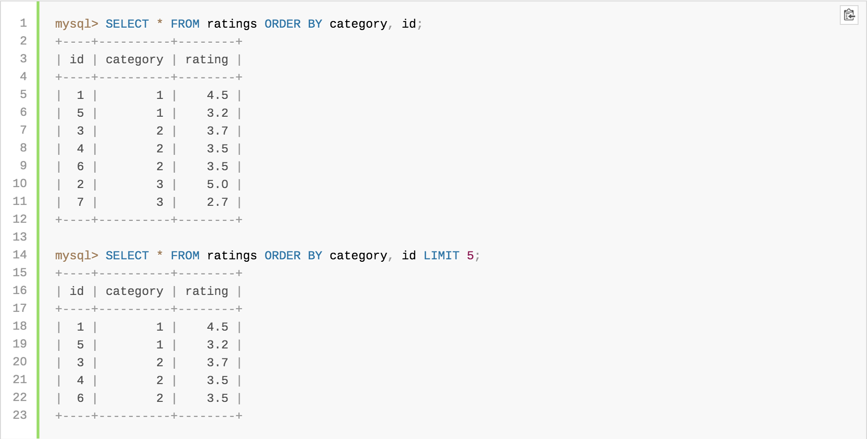Click 'ratings' table name in first query
This screenshot has width=867, height=439.
point(232,24)
